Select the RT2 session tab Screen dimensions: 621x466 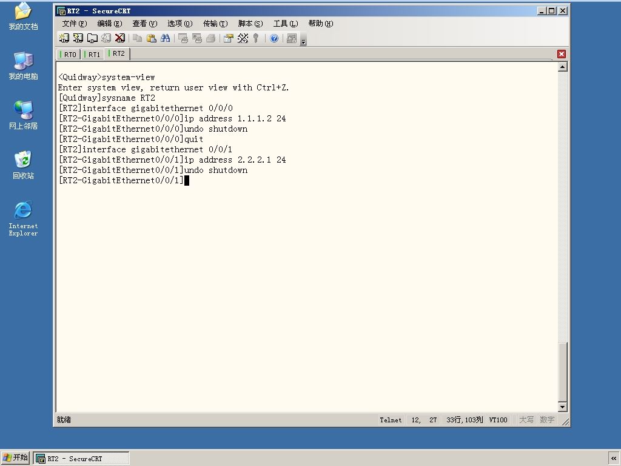point(117,53)
